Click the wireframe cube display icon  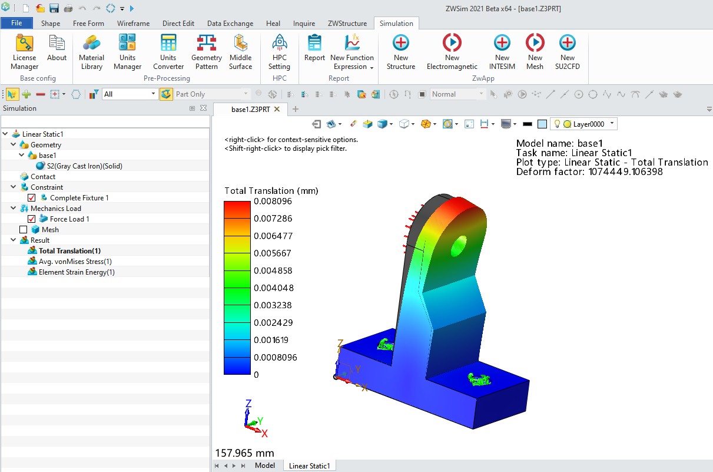pyautogui.click(x=404, y=124)
